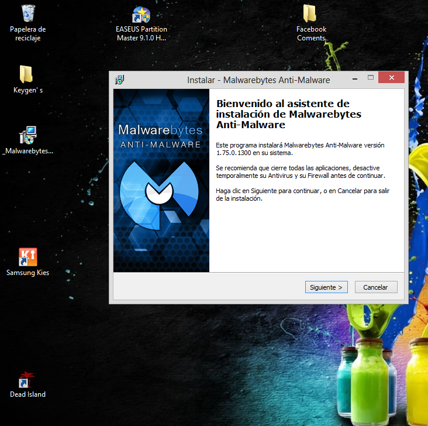Click Cancelar to exit the installer
The height and width of the screenshot is (426, 428).
coord(376,287)
